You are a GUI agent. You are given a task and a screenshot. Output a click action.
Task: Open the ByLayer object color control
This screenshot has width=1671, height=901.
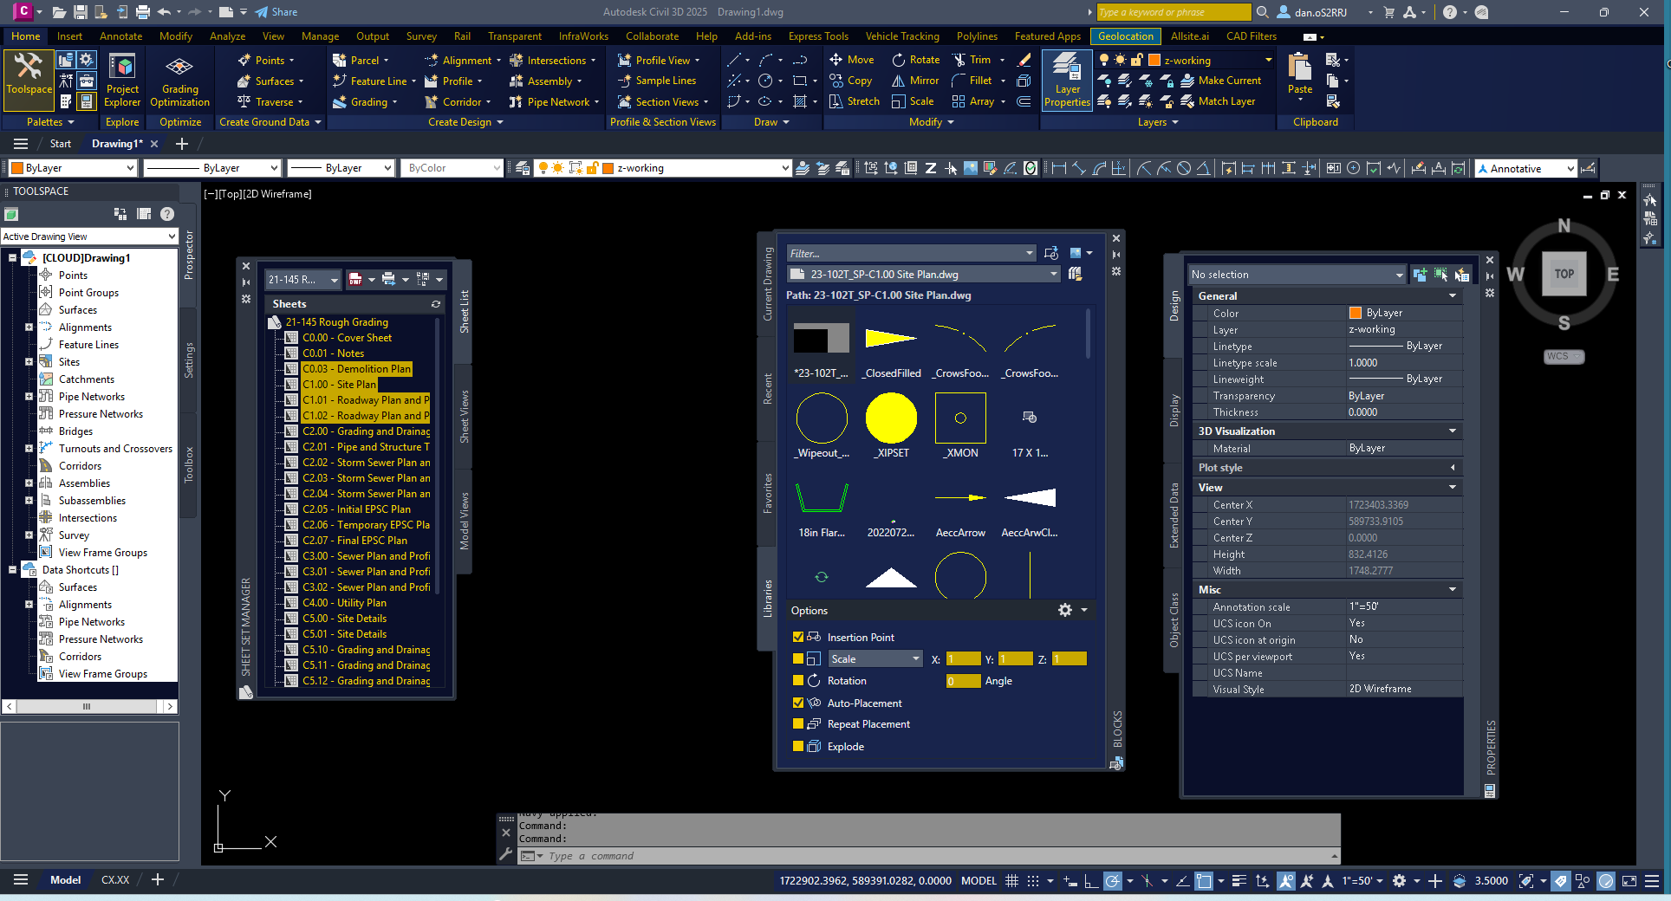point(73,168)
